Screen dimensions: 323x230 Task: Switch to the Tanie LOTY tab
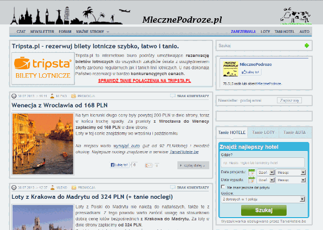[x=263, y=132]
